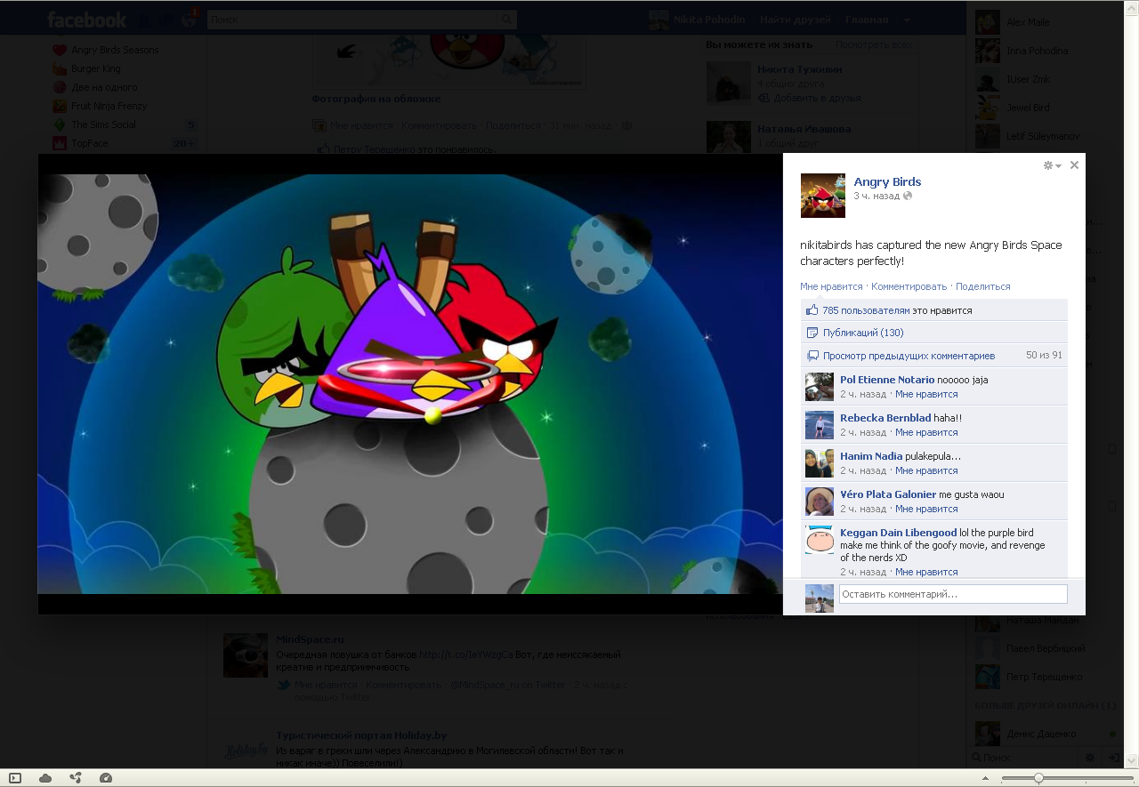The width and height of the screenshot is (1139, 787).
Task: Like Pol Etienne Notario's comment
Action: point(926,394)
